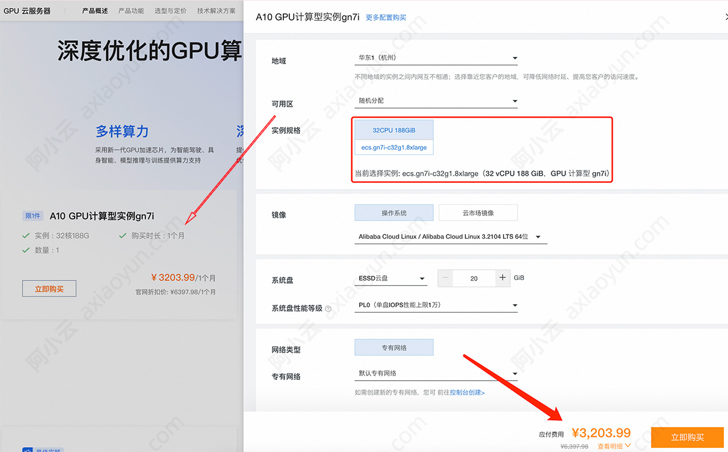This screenshot has width=728, height=452.
Task: Expand 查看明细 price details
Action: pyautogui.click(x=615, y=446)
